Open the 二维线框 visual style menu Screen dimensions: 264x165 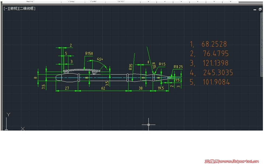pos(27,9)
